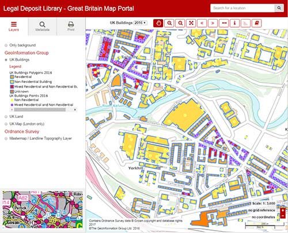Click the Mixed Residential legend swatch
This screenshot has height=233, width=288.
(x=12, y=87)
